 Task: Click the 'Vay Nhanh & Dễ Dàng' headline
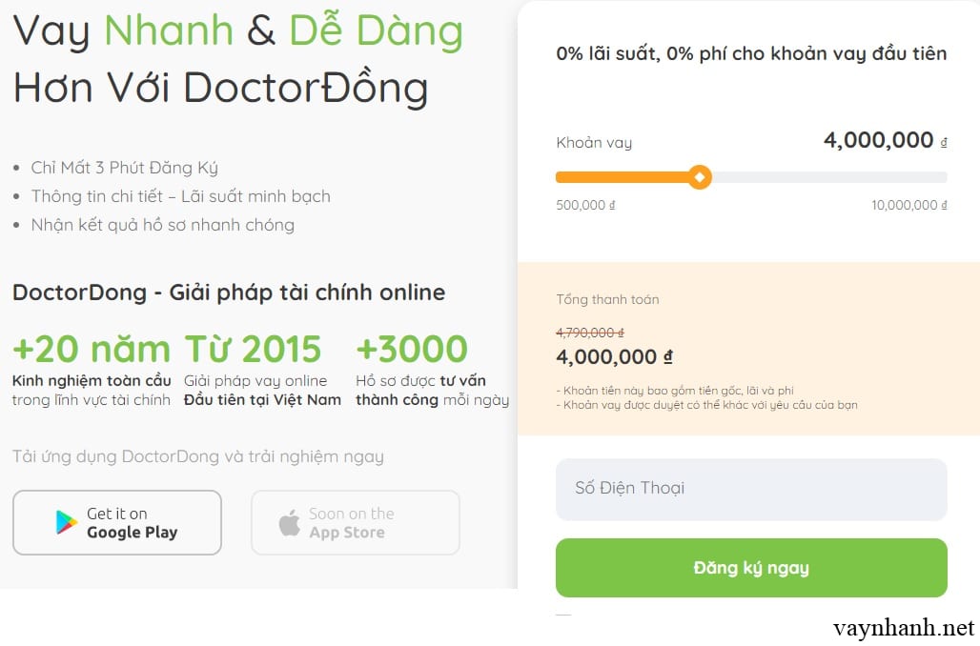(238, 31)
